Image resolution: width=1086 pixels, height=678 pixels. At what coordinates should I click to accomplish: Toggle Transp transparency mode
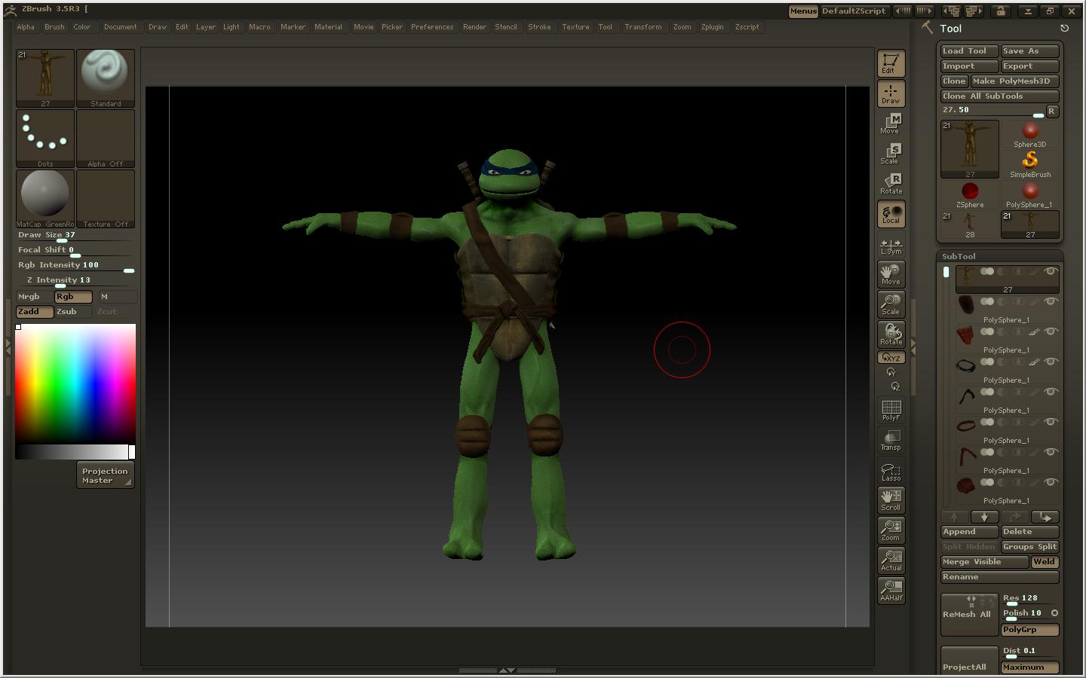click(891, 440)
